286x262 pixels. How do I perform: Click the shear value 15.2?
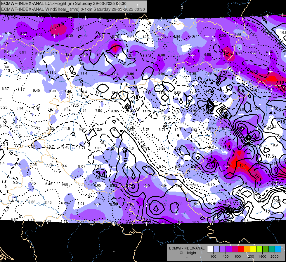pyautogui.click(x=179, y=185)
